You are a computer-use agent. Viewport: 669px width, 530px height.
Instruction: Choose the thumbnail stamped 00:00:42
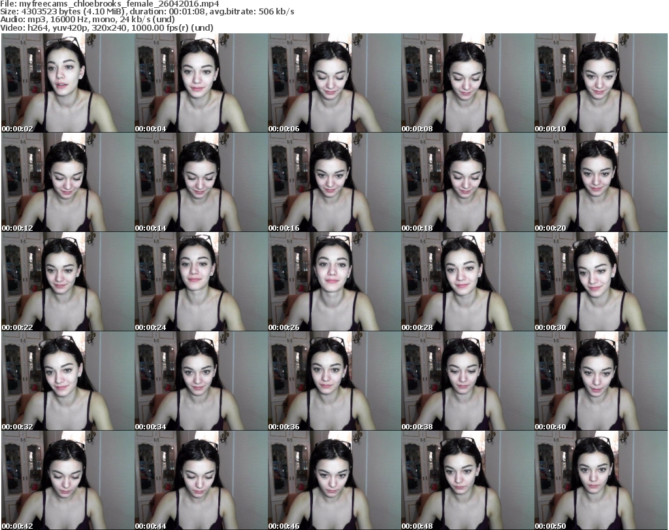pyautogui.click(x=68, y=480)
